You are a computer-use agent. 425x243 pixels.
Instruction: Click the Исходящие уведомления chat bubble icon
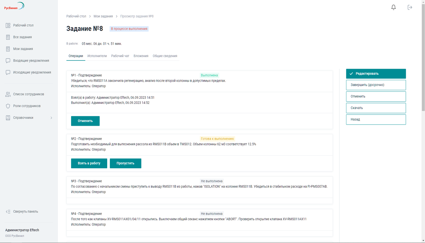coord(8,73)
